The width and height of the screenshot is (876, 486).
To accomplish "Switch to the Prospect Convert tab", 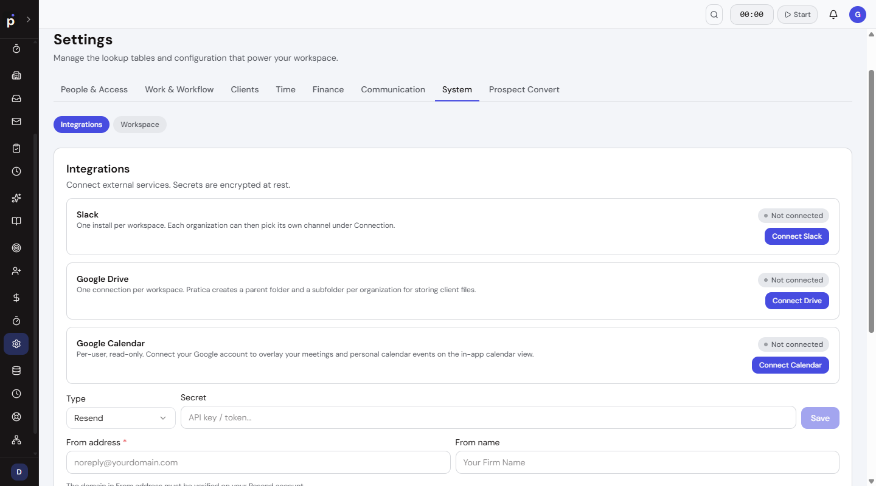I will [x=524, y=89].
